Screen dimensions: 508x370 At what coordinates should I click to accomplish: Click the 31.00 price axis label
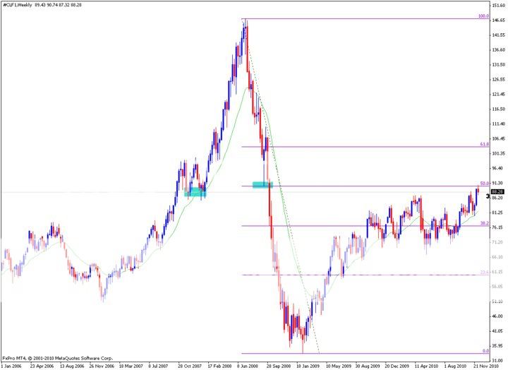[x=498, y=361]
